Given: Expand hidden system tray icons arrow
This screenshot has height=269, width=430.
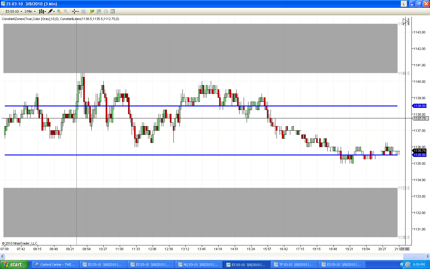Looking at the screenshot, I should (402, 265).
